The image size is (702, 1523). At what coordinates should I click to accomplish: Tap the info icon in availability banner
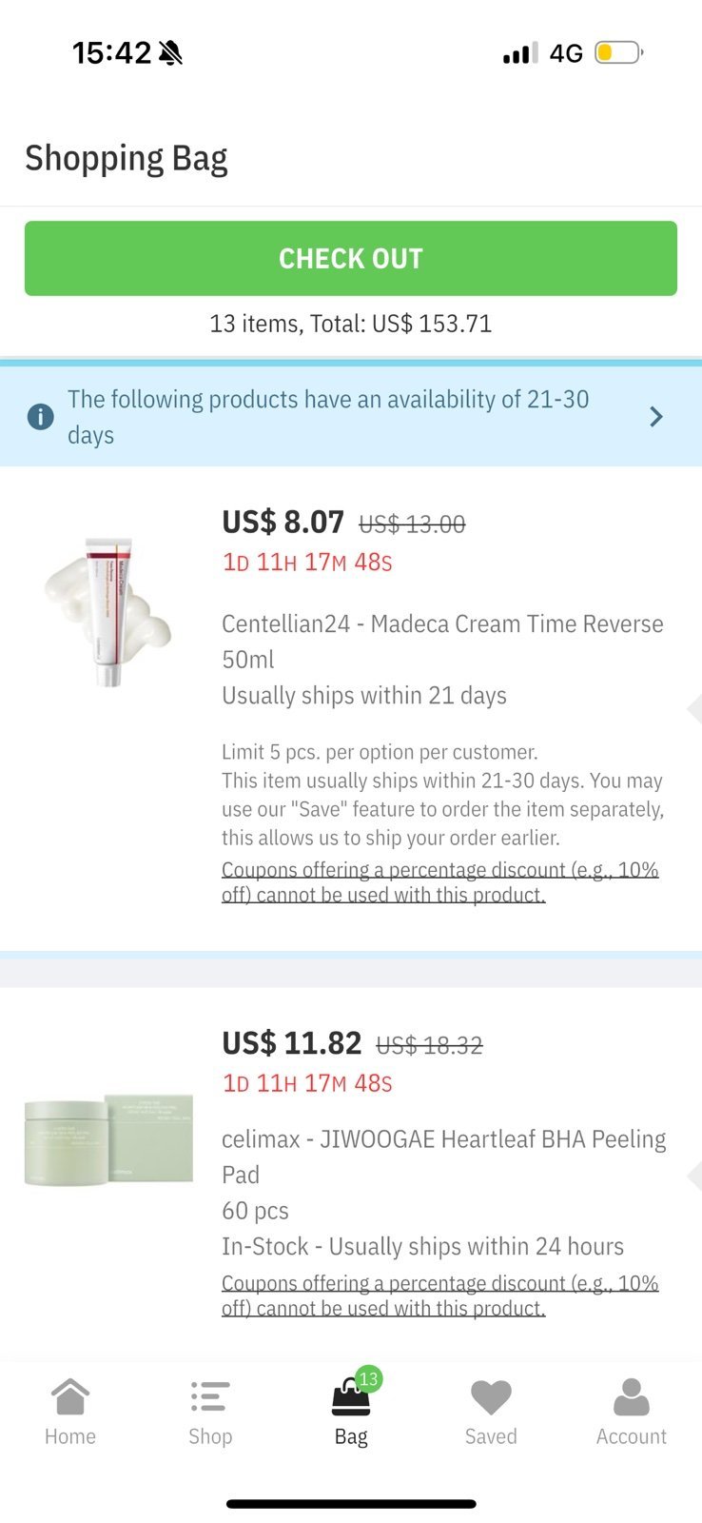pyautogui.click(x=40, y=417)
